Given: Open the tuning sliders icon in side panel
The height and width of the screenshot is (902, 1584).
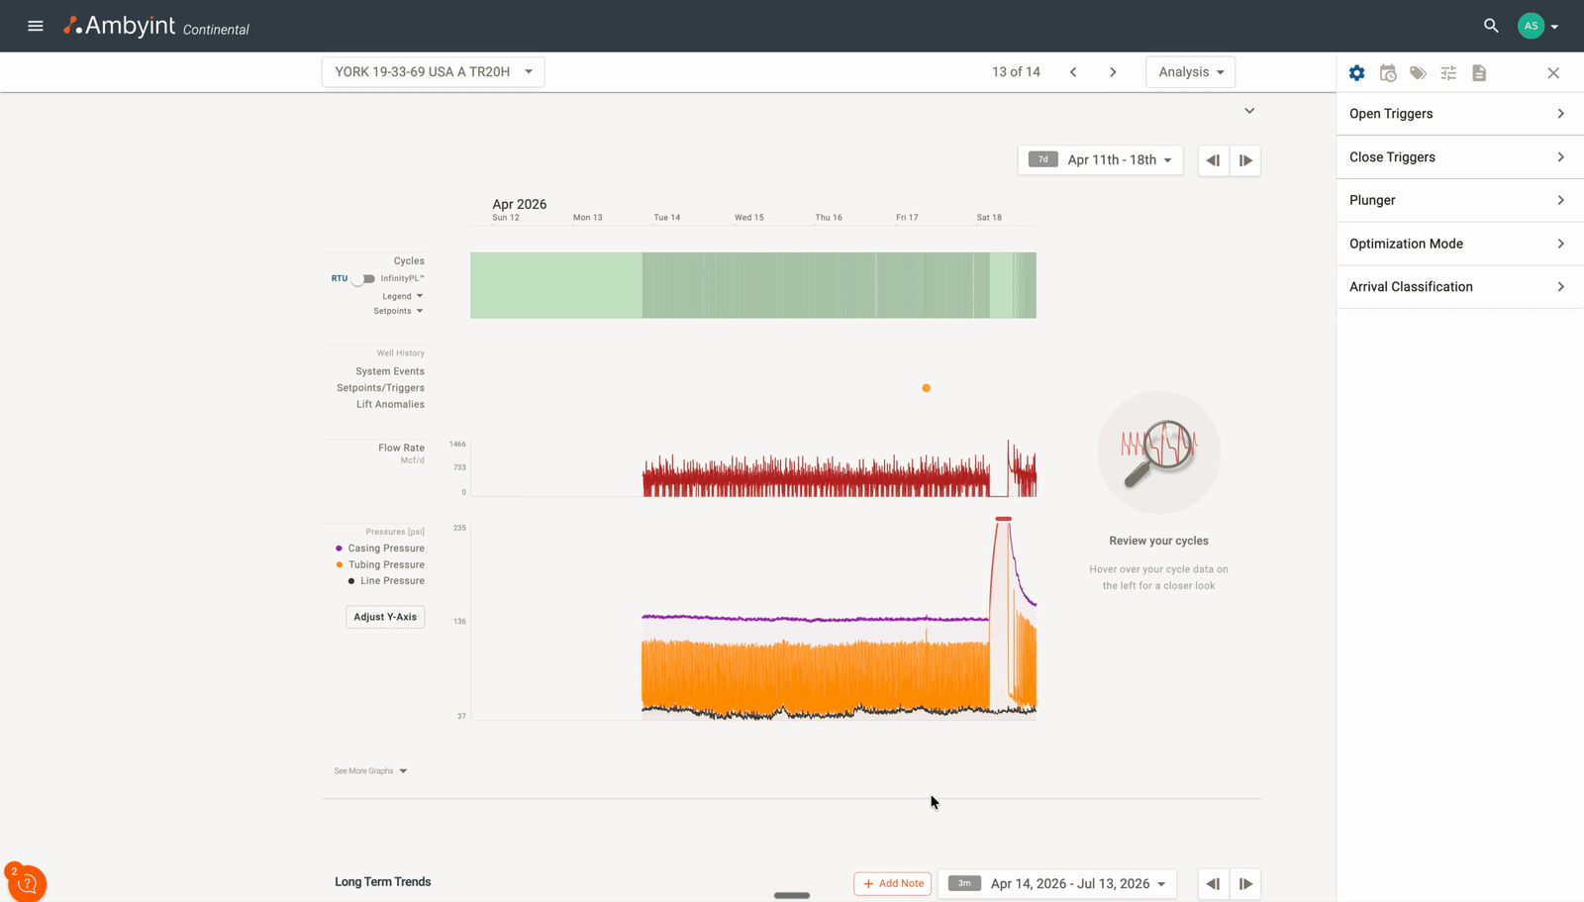Looking at the screenshot, I should [x=1448, y=73].
